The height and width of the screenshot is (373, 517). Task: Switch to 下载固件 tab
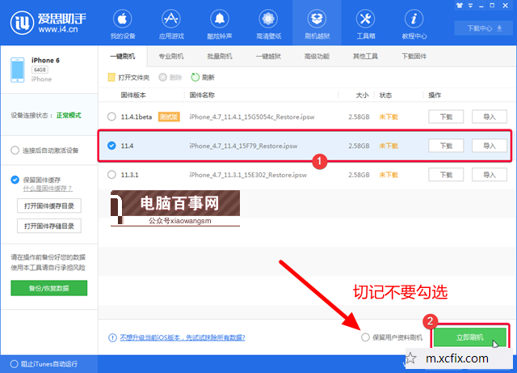(414, 57)
